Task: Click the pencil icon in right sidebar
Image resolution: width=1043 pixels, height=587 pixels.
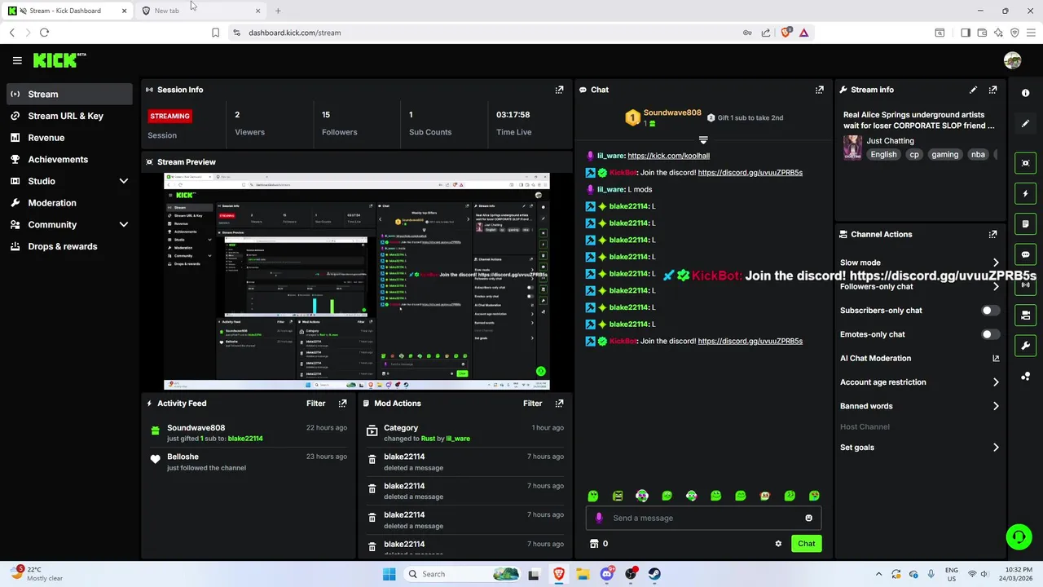Action: pyautogui.click(x=1026, y=123)
